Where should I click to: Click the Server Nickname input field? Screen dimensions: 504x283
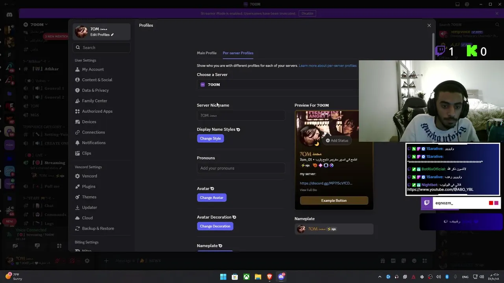[241, 115]
